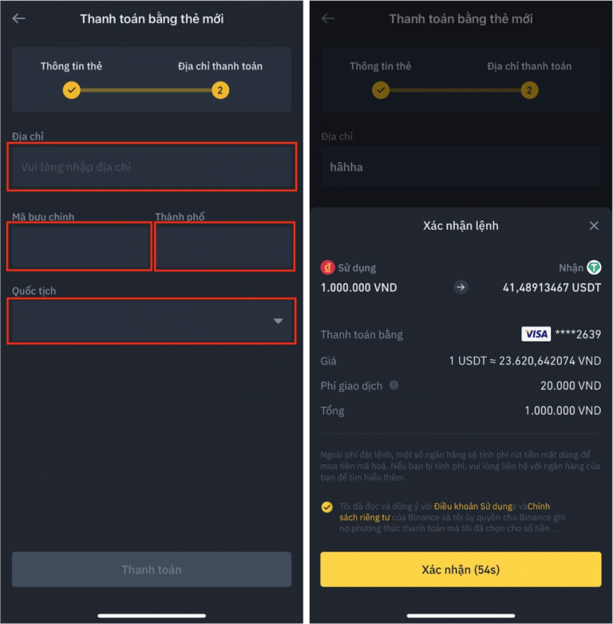Tap the USDT Tether icon next to Nhận
613x624 pixels.
coord(594,267)
